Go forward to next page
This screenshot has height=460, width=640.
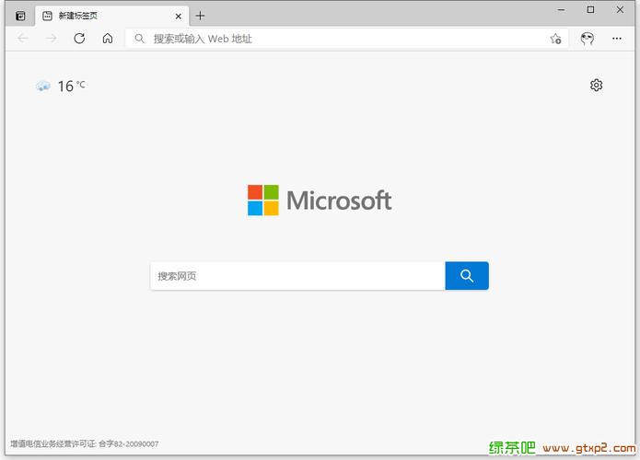52,39
